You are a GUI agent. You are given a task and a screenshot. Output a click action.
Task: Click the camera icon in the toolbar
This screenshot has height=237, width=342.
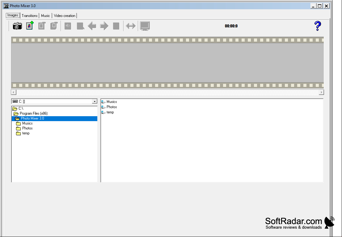[x=17, y=26]
